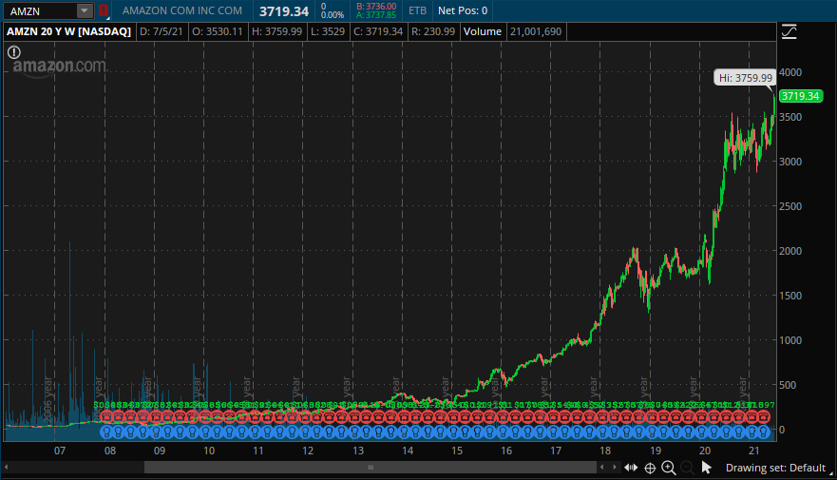Activate the crosshair cursor icon

(650, 469)
